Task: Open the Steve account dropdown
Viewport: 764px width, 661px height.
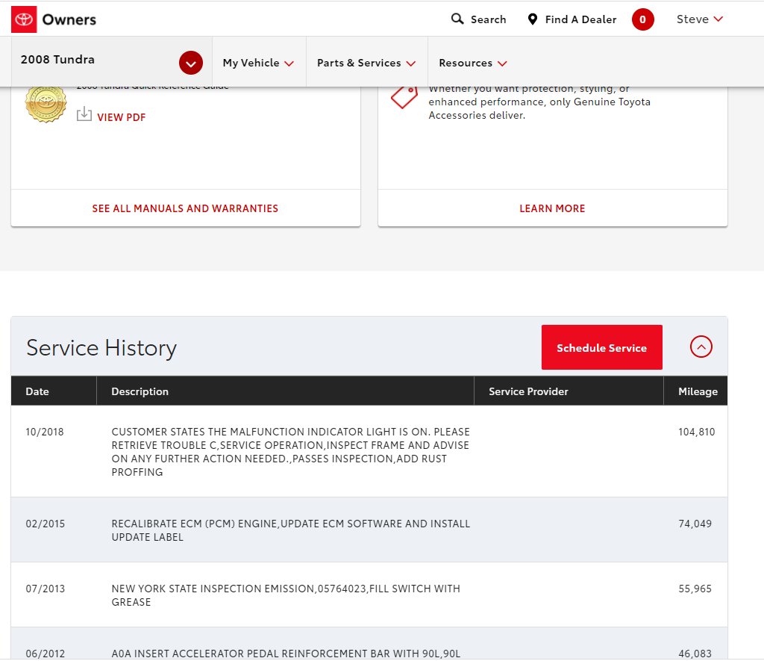Action: 700,19
